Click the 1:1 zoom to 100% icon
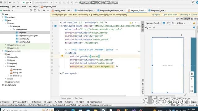 click(x=192, y=87)
